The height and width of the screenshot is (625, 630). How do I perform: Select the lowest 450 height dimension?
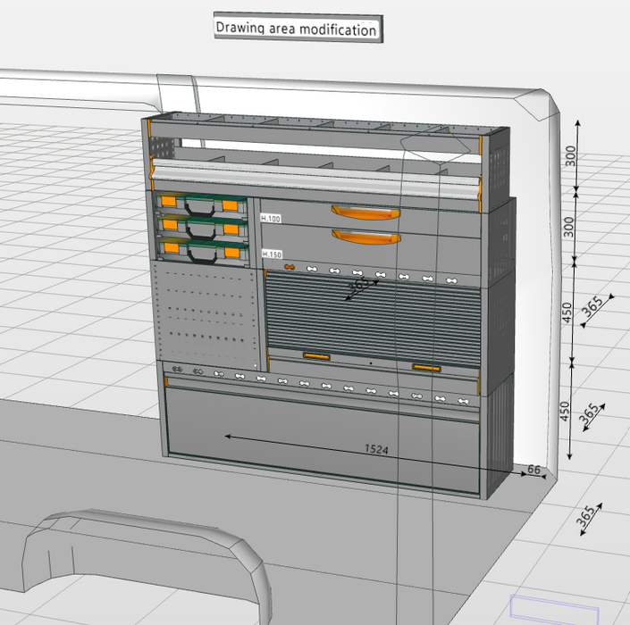pyautogui.click(x=565, y=411)
